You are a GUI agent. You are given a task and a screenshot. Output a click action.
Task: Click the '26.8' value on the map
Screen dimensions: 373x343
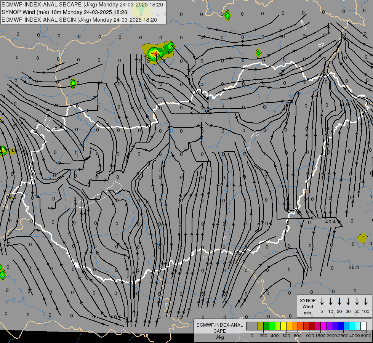pos(354,268)
